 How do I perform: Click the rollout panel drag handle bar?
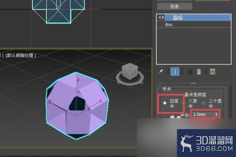tap(193, 83)
